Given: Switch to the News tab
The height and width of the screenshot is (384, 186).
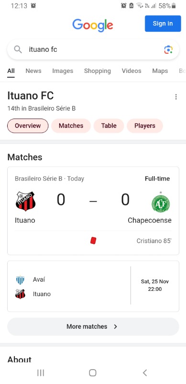Looking at the screenshot, I should pyautogui.click(x=33, y=71).
